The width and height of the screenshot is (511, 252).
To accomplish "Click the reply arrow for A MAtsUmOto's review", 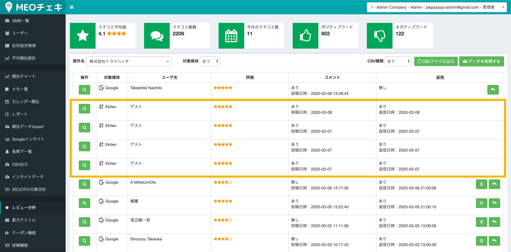I will coord(494,184).
